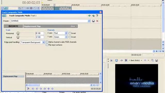Open Y axis channel dropdown showing Green
Viewport: 165px width, 93px height.
[66, 37]
